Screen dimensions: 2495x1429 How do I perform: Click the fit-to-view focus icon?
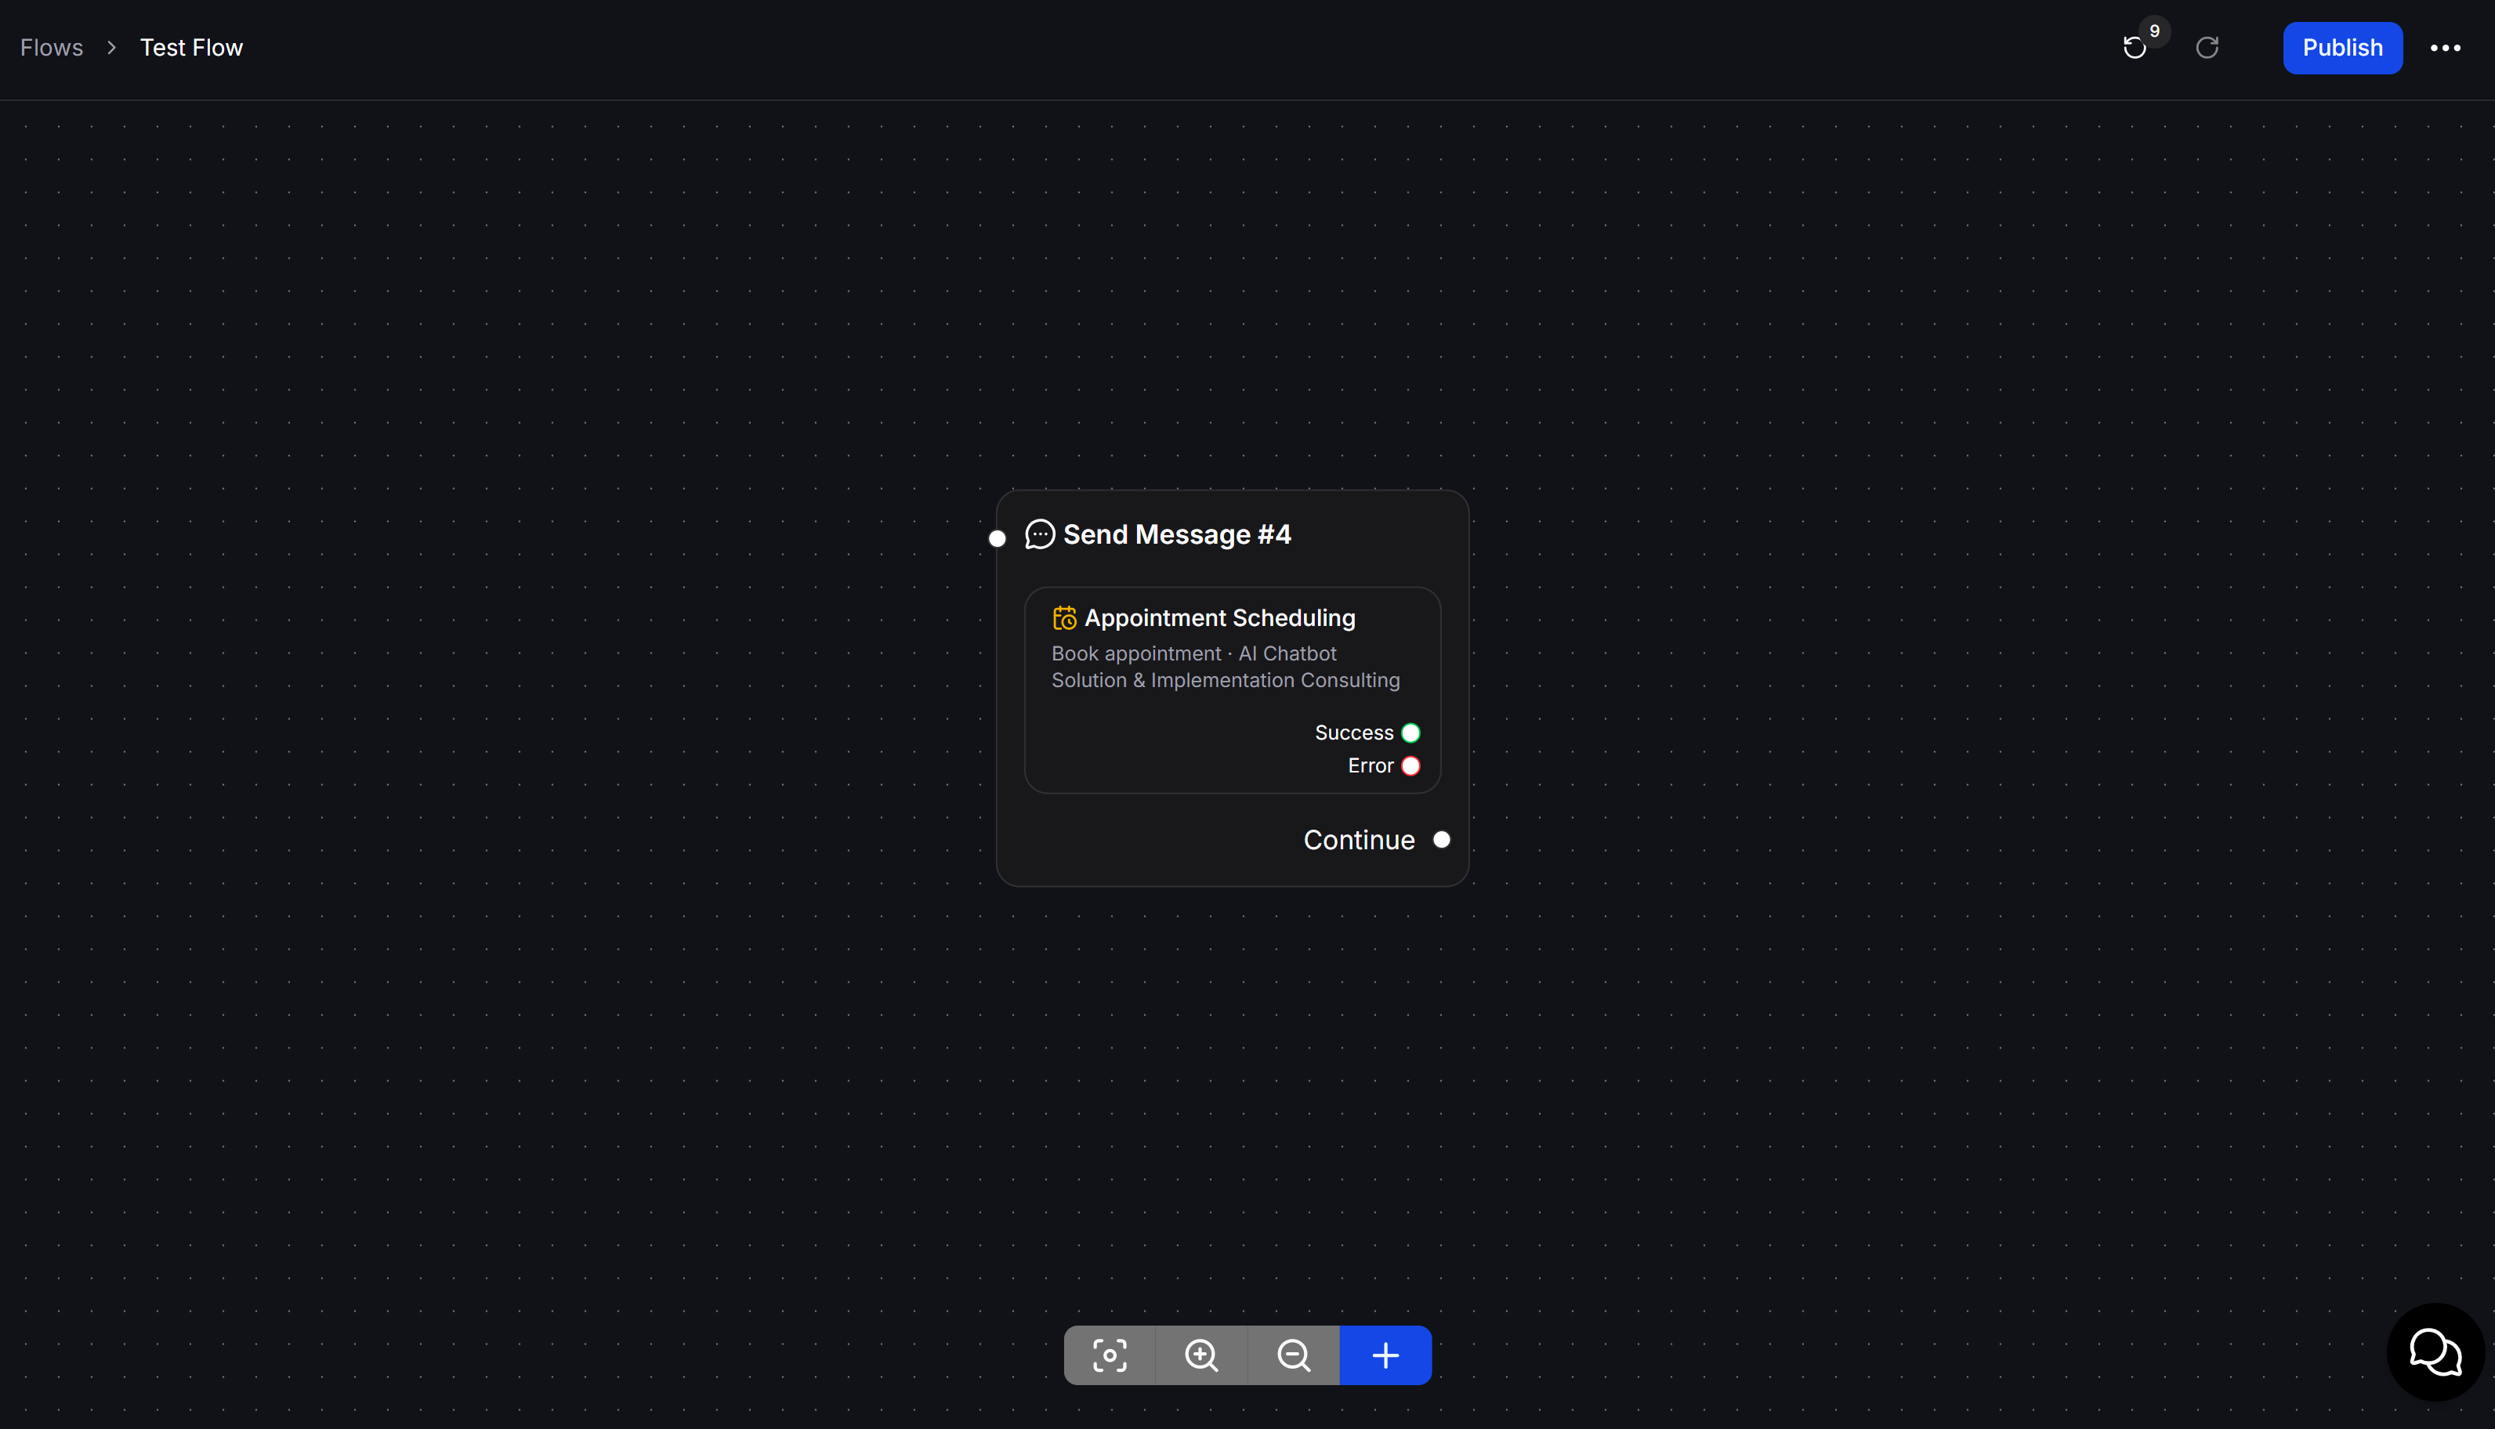click(x=1109, y=1355)
